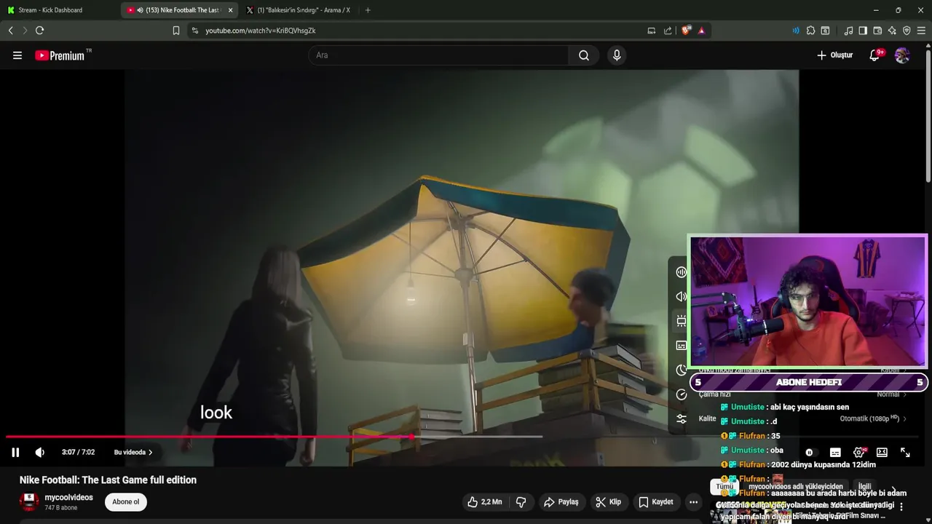Enter fullscreen on the video player
The width and height of the screenshot is (932, 524).
905,452
